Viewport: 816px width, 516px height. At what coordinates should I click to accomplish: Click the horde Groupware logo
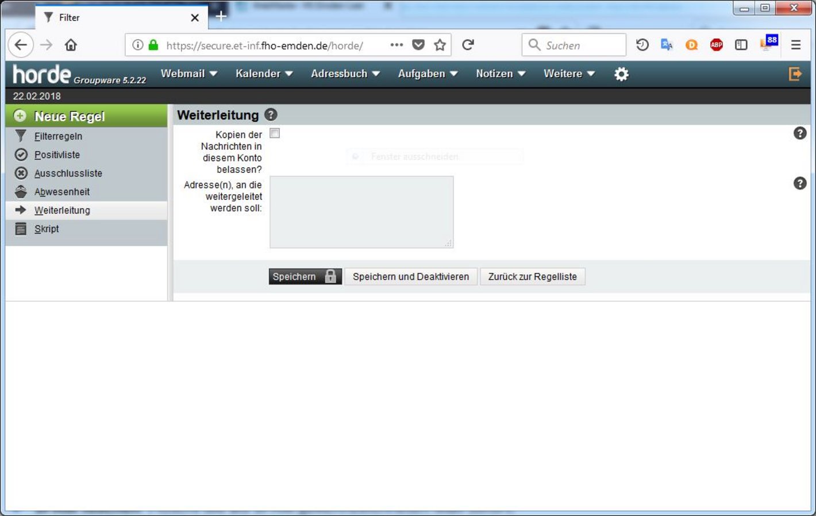pos(79,75)
